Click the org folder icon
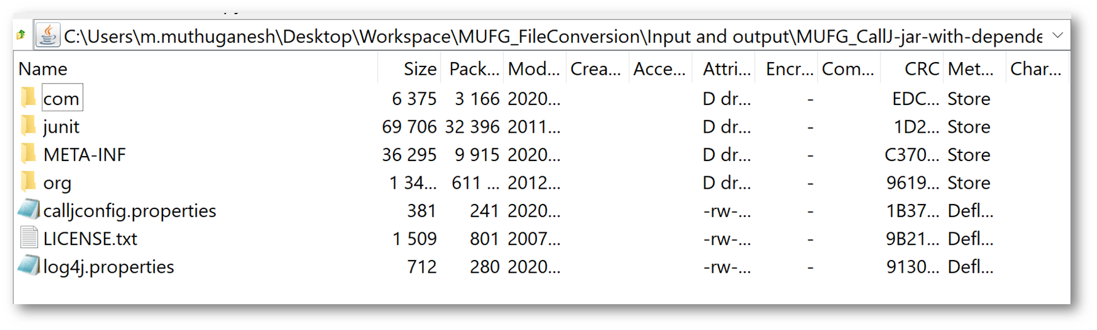1097x330 pixels. point(28,183)
